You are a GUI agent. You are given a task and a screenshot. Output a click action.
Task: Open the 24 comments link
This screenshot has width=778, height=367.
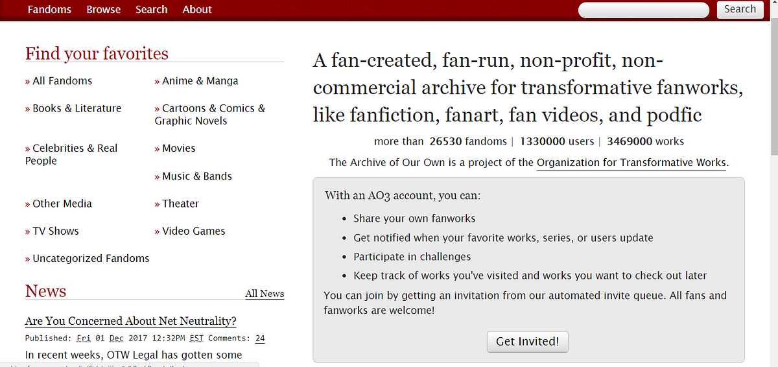(260, 338)
